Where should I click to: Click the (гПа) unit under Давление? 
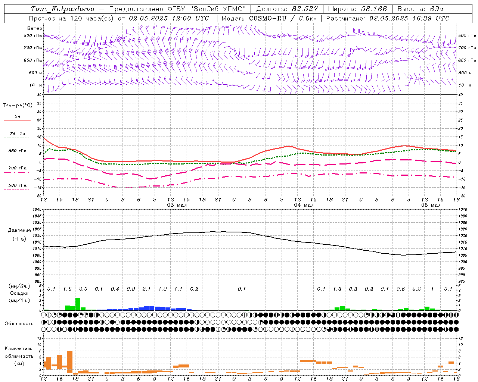[19, 239]
